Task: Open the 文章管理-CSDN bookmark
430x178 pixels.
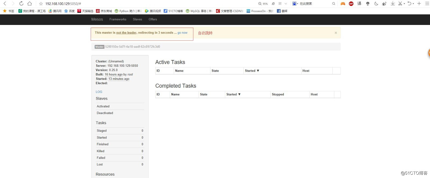Action: coord(230,11)
